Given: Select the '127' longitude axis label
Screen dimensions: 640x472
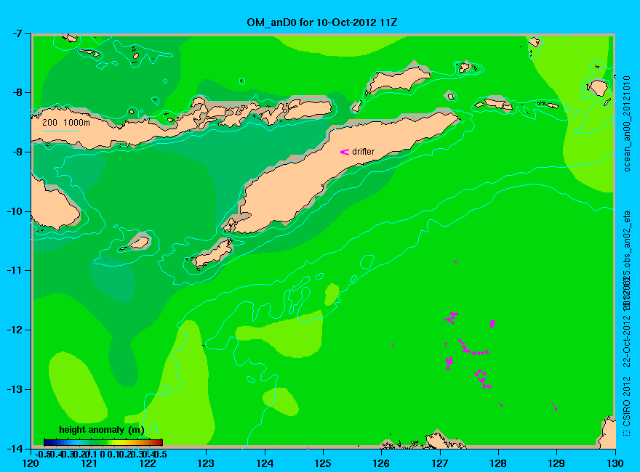Looking at the screenshot, I should (440, 463).
